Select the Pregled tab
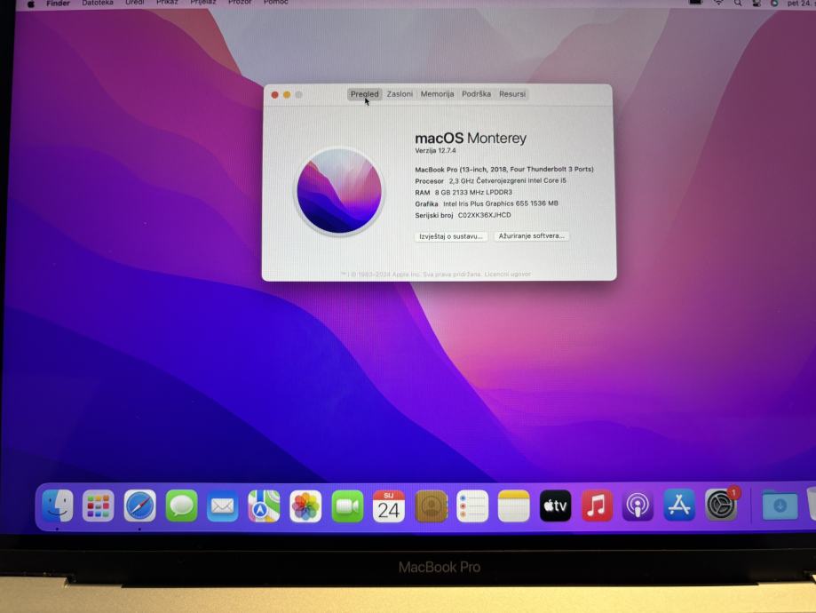The image size is (816, 613). (x=364, y=94)
